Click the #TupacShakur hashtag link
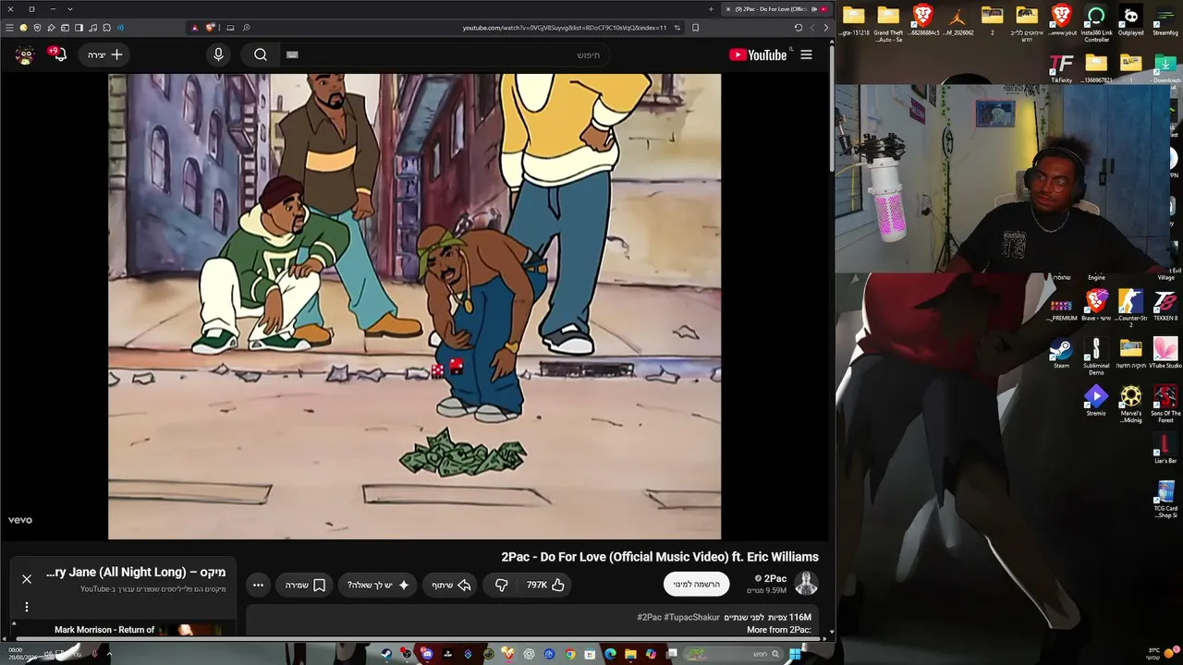Viewport: 1183px width, 665px height. (692, 617)
